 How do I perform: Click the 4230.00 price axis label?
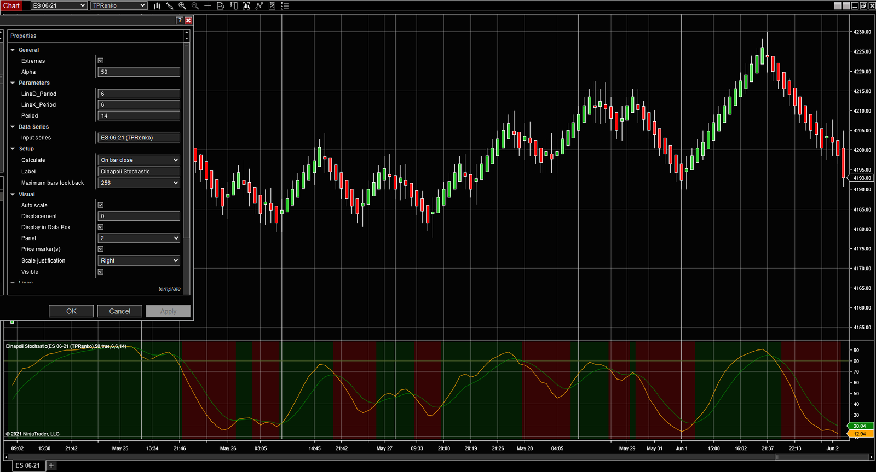tap(862, 32)
